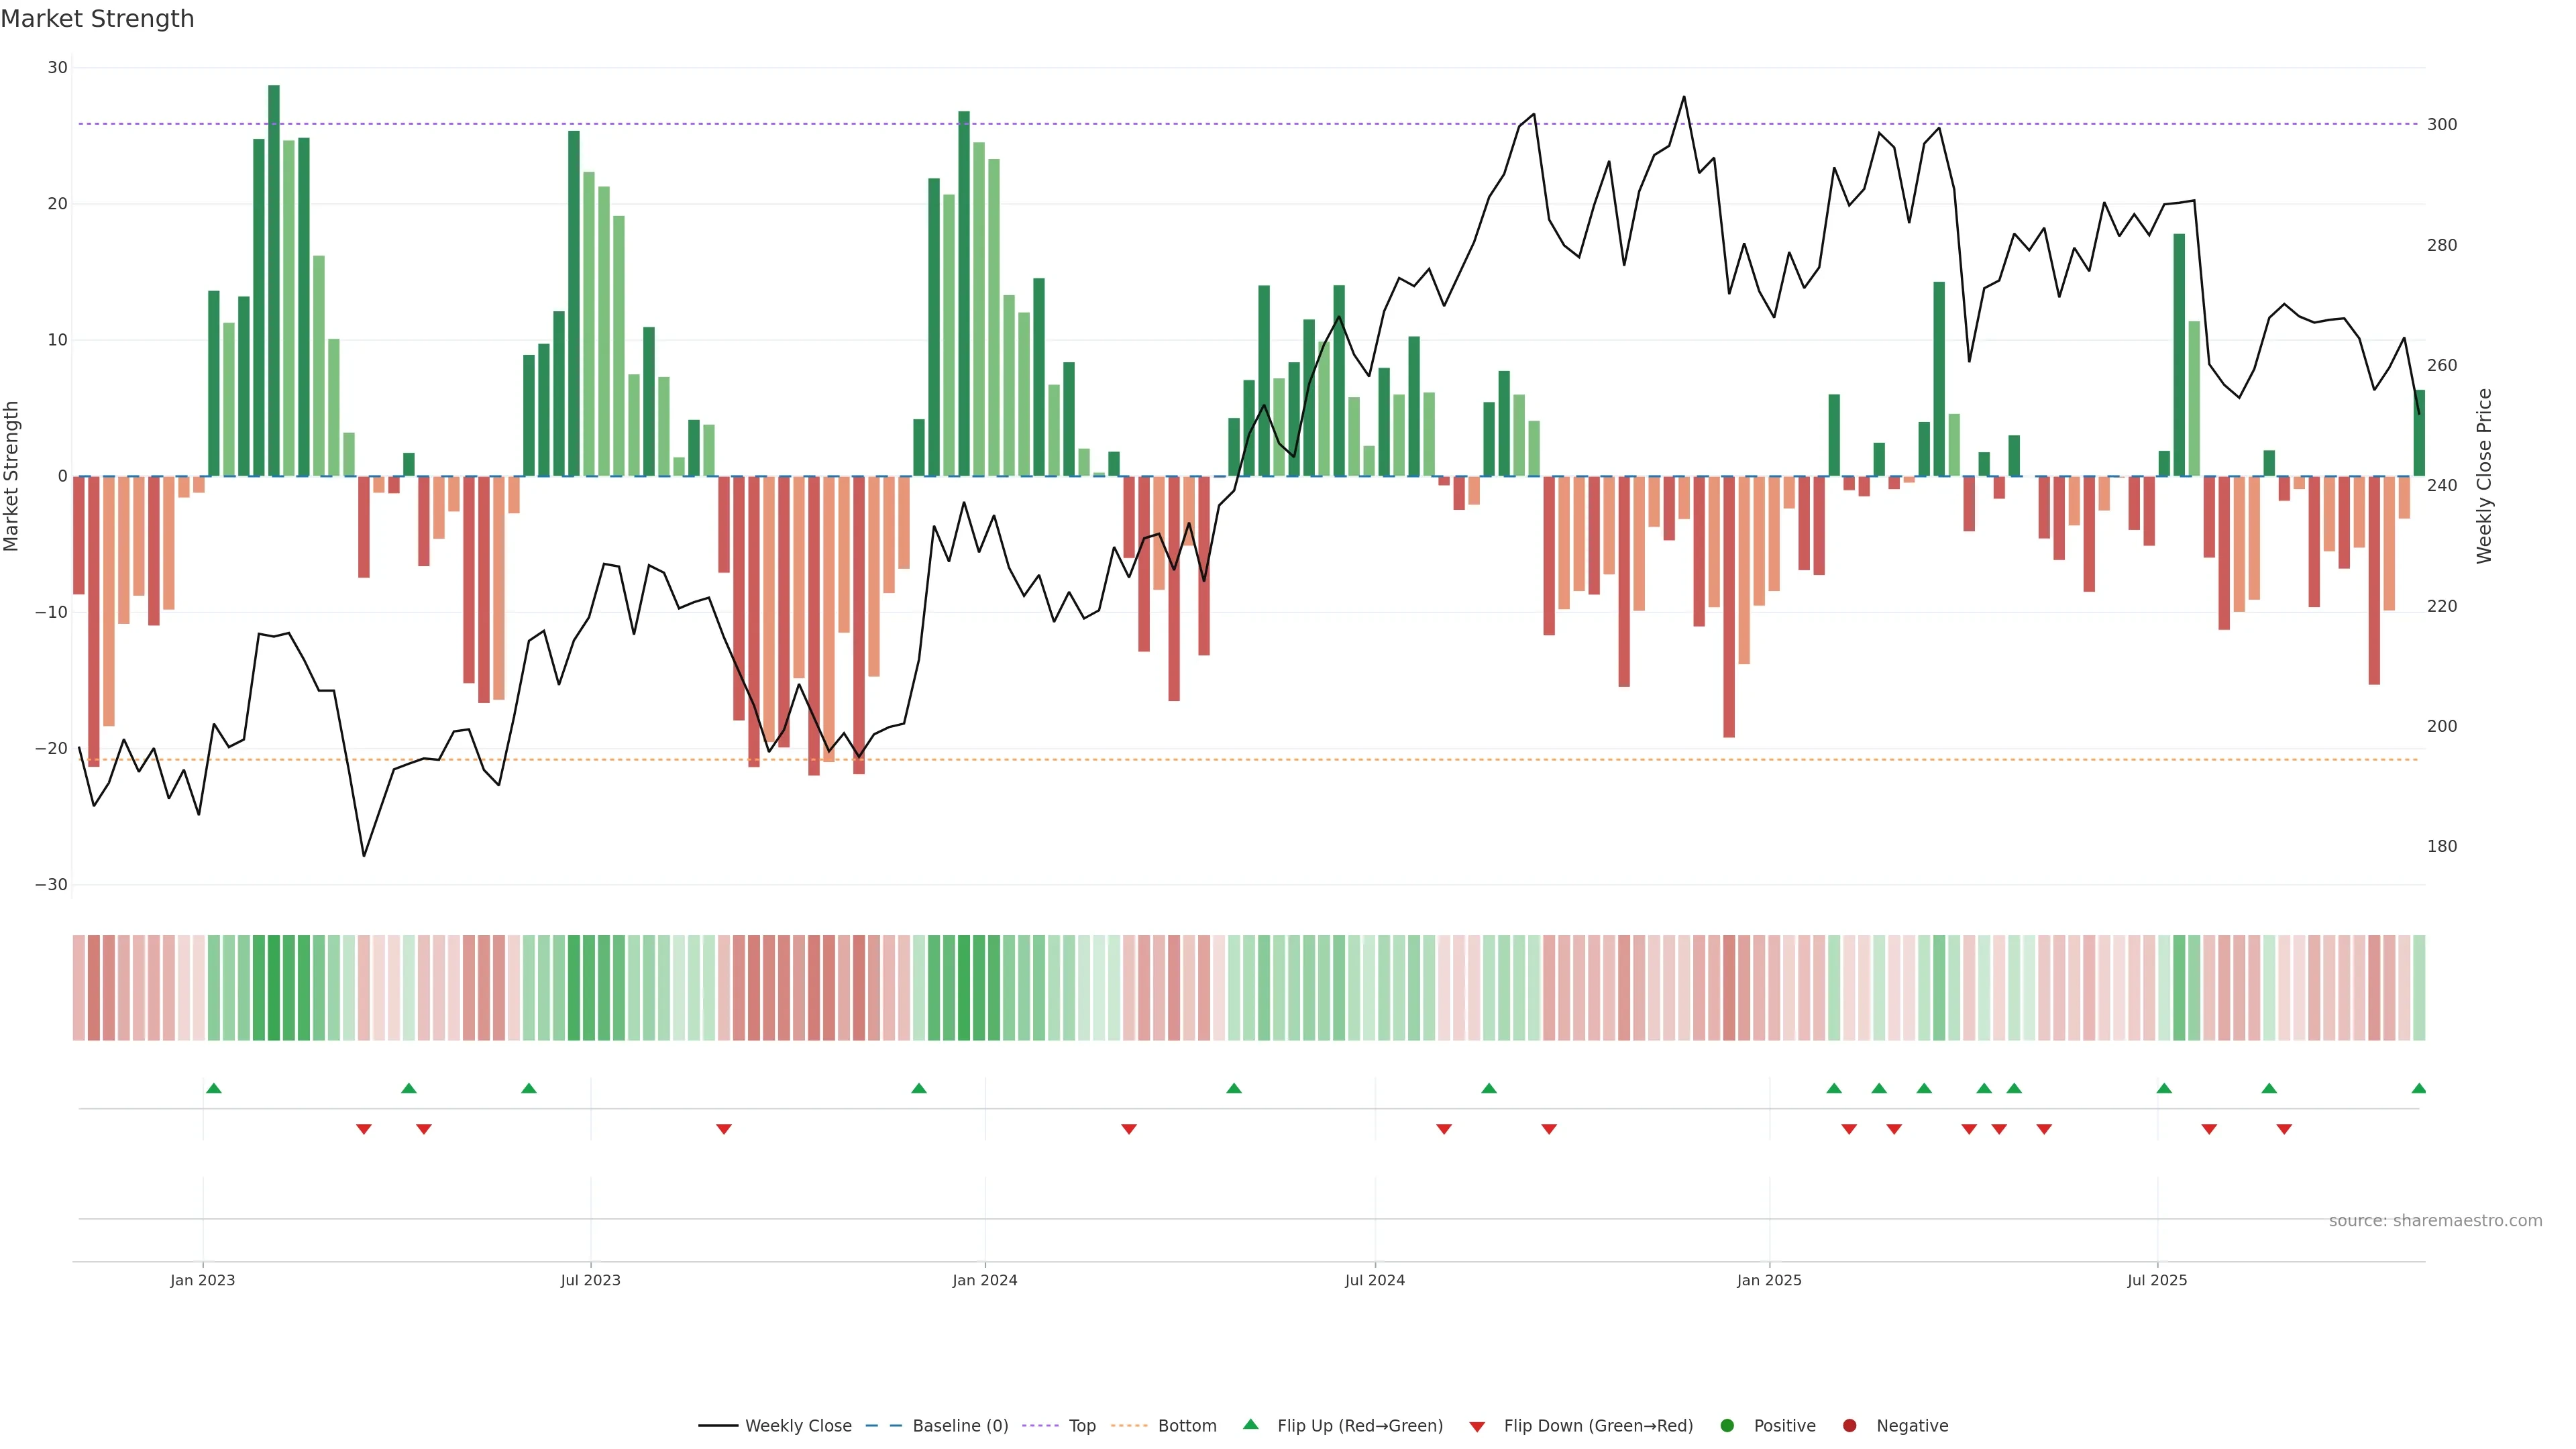Image resolution: width=2576 pixels, height=1449 pixels.
Task: Click first red flip-down triangle marker
Action: pos(364,1129)
